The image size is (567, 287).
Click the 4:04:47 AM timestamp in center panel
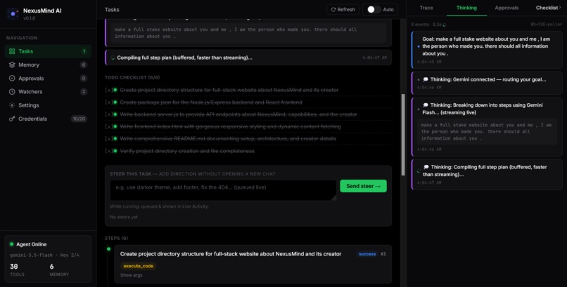[374, 58]
